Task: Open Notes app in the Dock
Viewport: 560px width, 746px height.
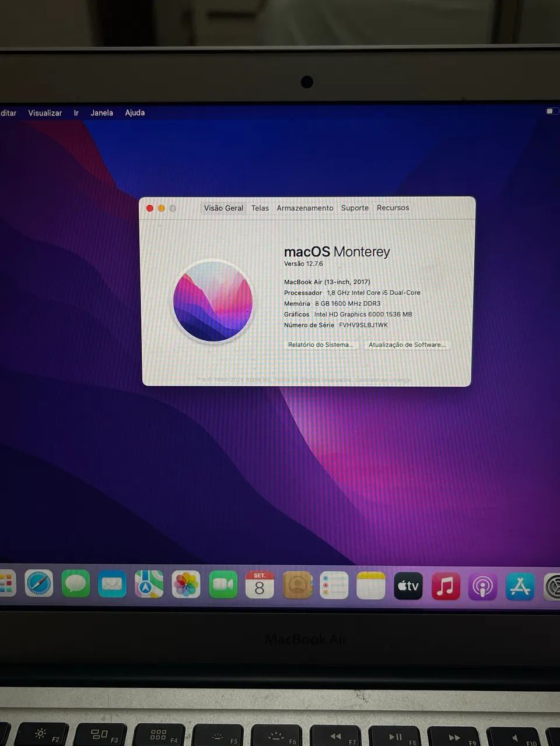Action: [x=371, y=585]
